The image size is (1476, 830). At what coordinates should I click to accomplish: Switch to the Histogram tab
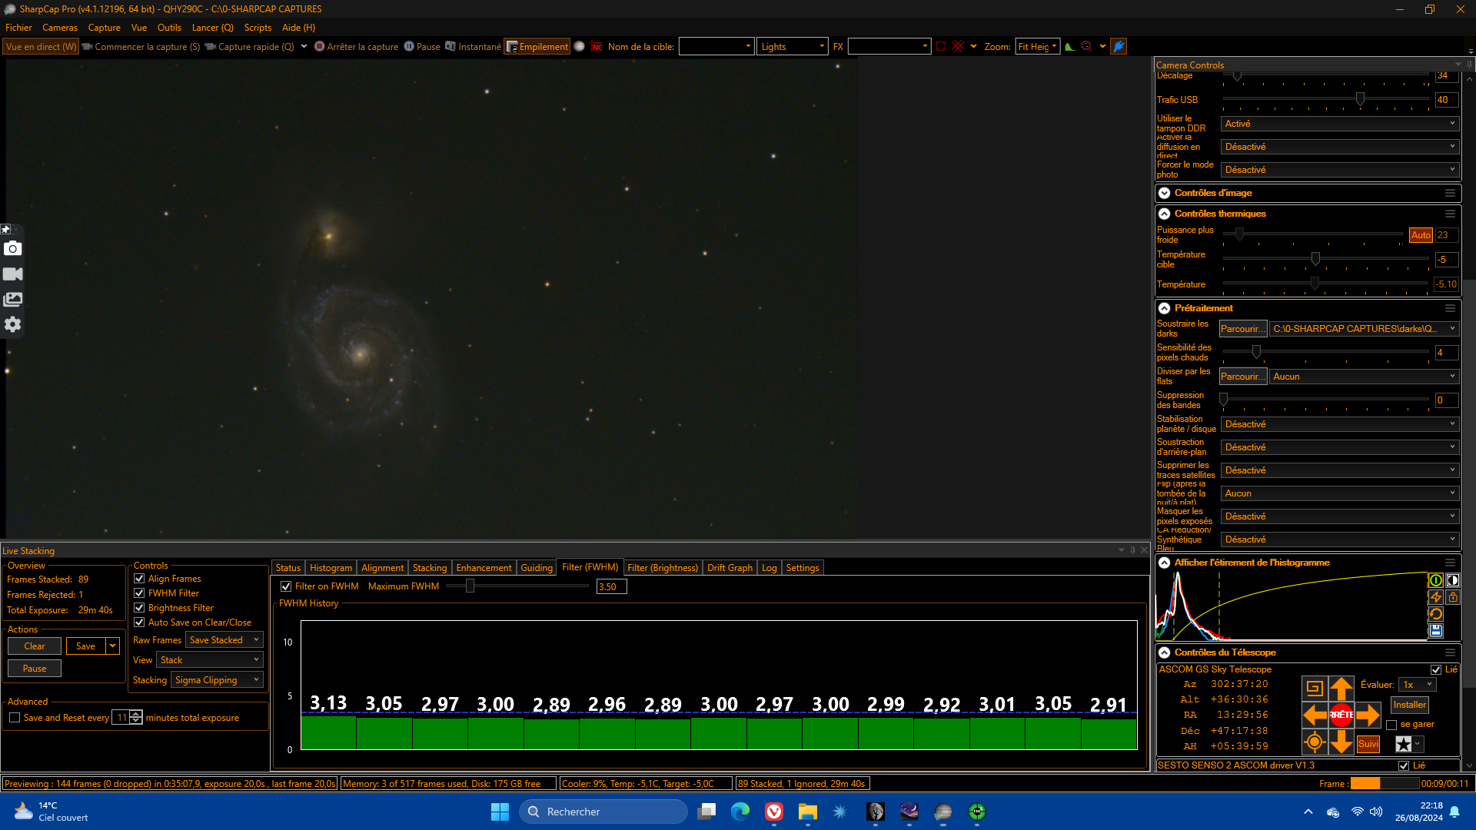(x=331, y=568)
